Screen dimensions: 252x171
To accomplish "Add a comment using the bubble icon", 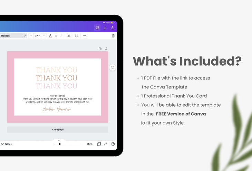I will click(x=113, y=67).
